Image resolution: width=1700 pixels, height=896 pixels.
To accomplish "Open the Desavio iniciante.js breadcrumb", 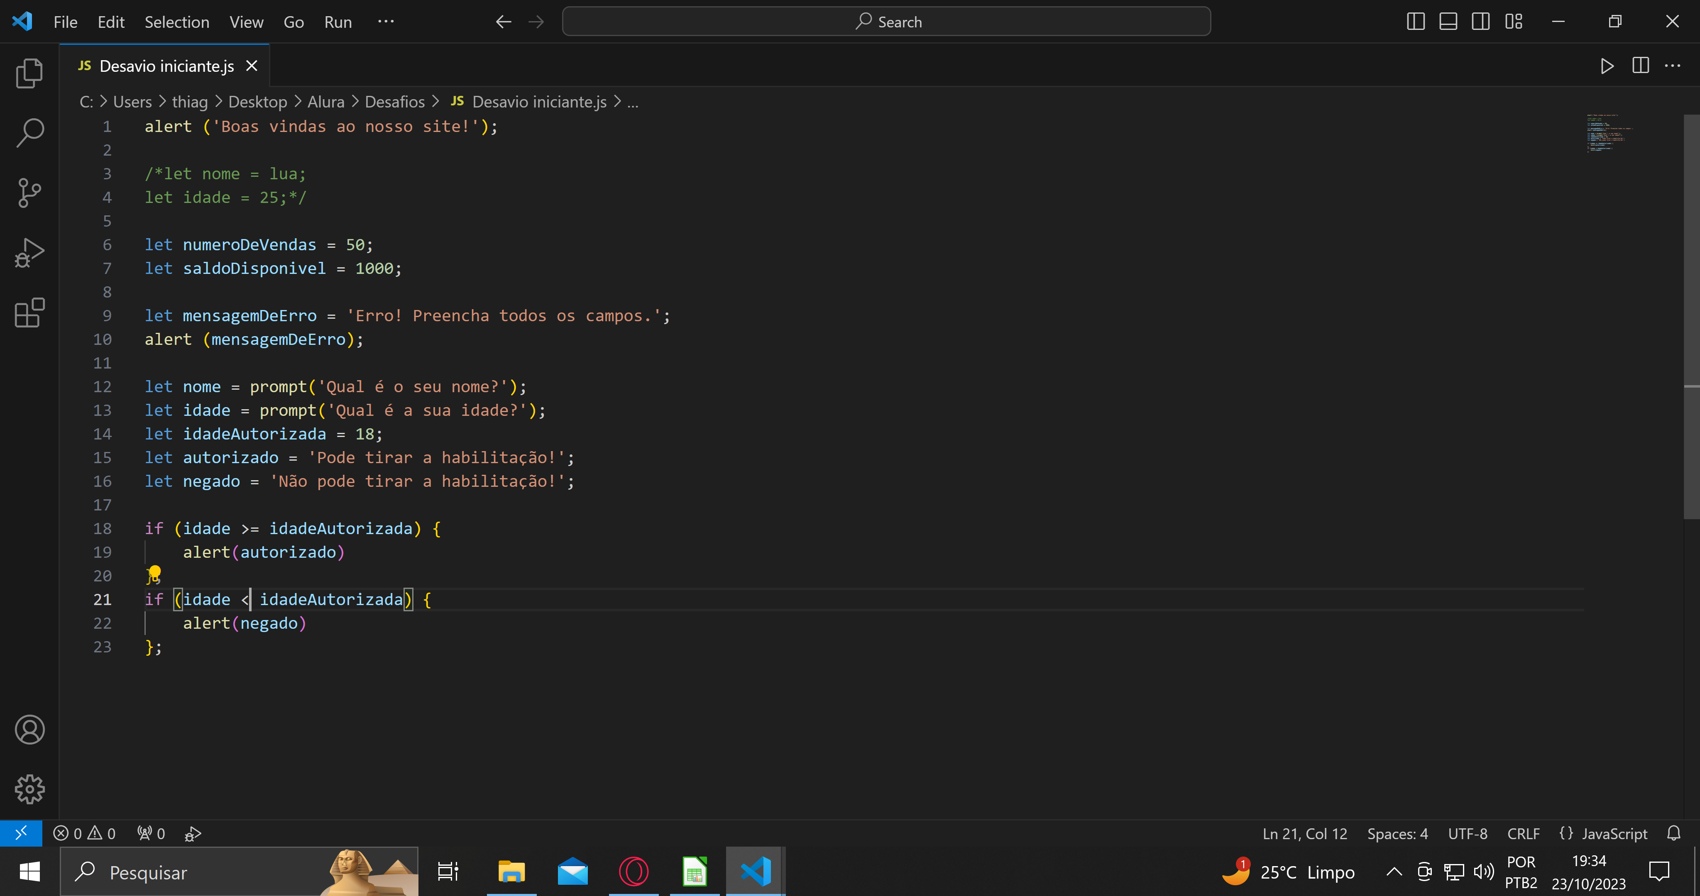I will (x=528, y=102).
